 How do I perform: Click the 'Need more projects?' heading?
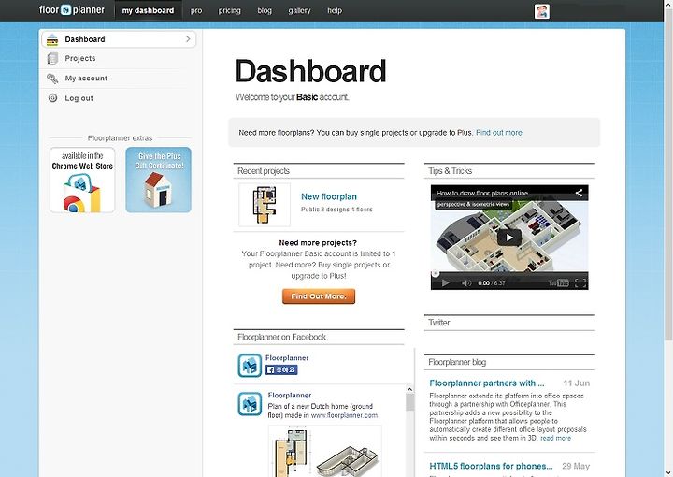click(318, 243)
